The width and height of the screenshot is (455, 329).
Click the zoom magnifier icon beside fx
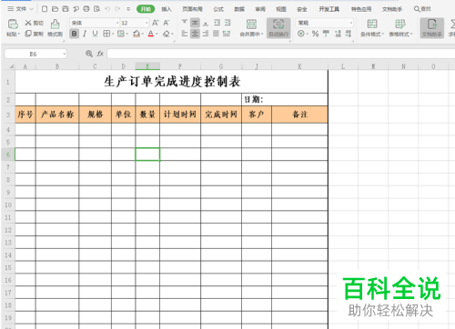click(89, 54)
